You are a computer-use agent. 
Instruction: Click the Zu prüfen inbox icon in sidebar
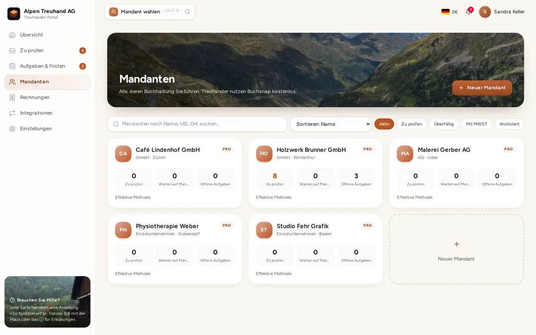(x=12, y=51)
